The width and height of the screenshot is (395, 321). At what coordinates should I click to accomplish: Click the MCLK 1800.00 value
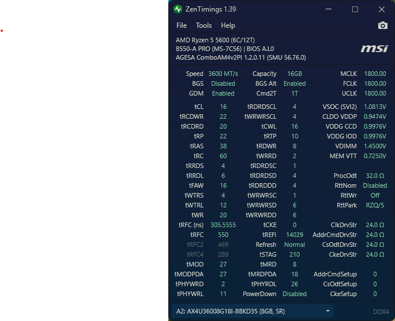click(x=375, y=74)
